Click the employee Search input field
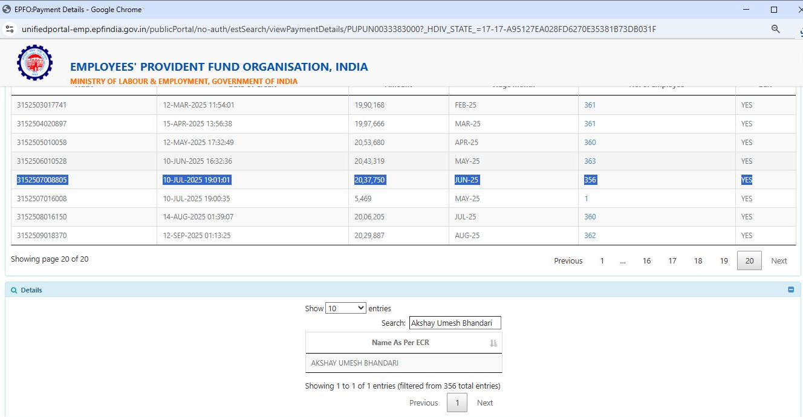This screenshot has width=803, height=417. 455,323
